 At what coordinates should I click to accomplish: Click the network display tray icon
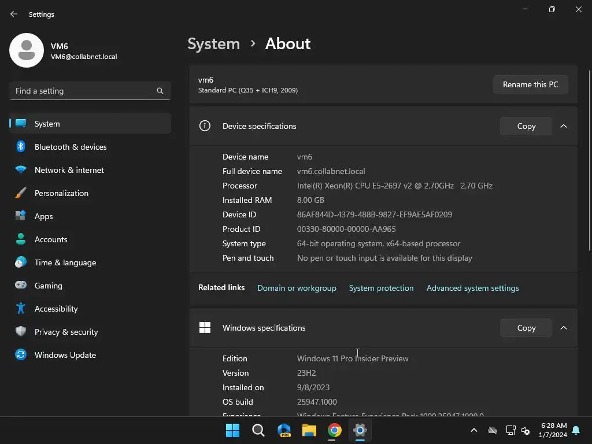[x=510, y=430]
